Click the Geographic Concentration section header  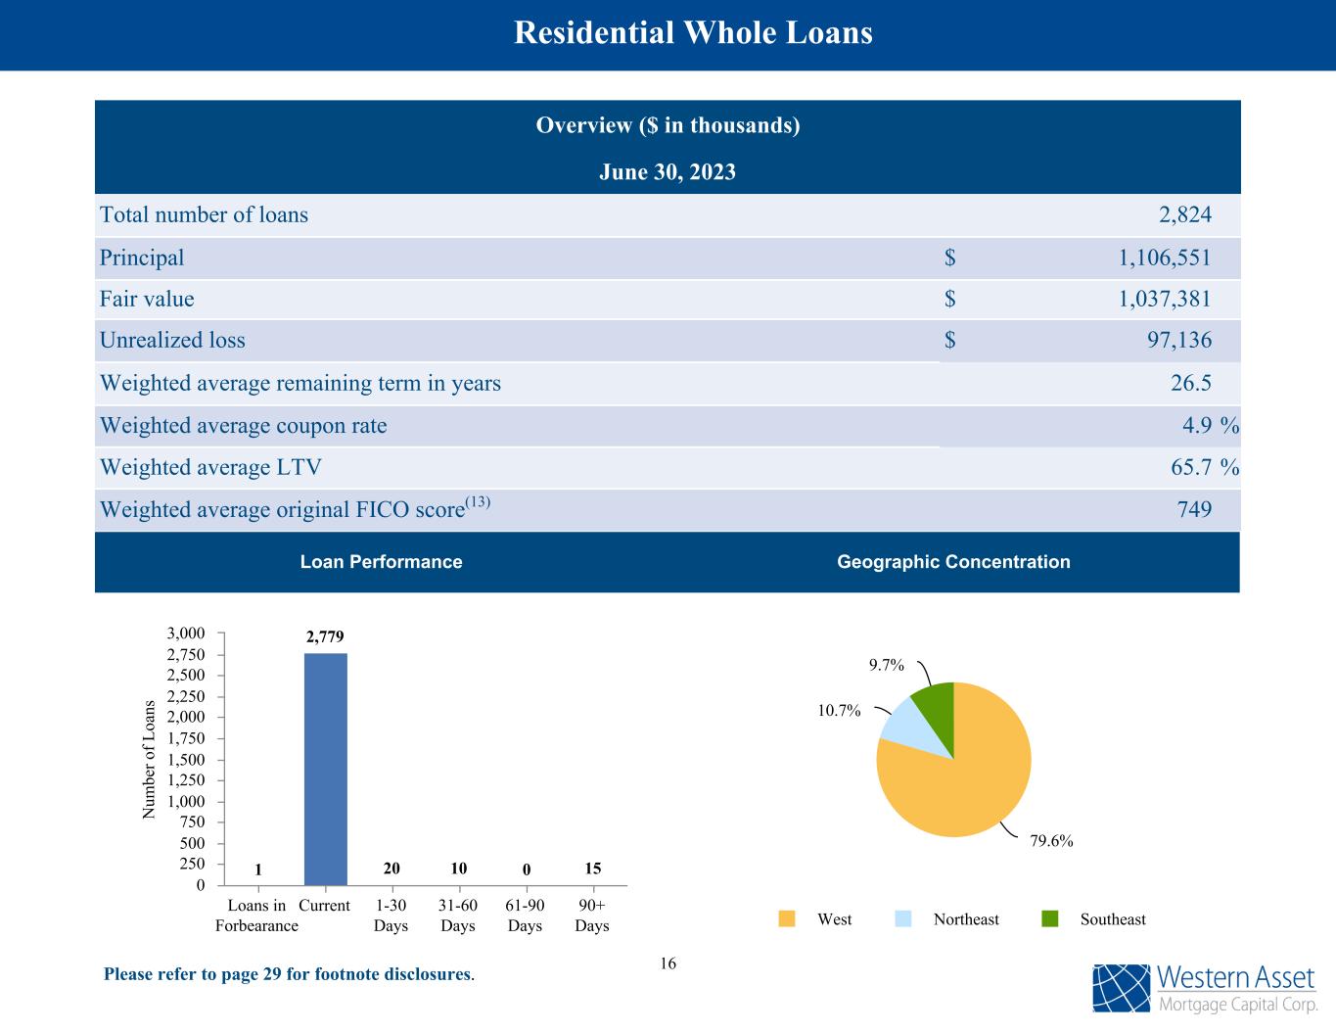coord(953,562)
